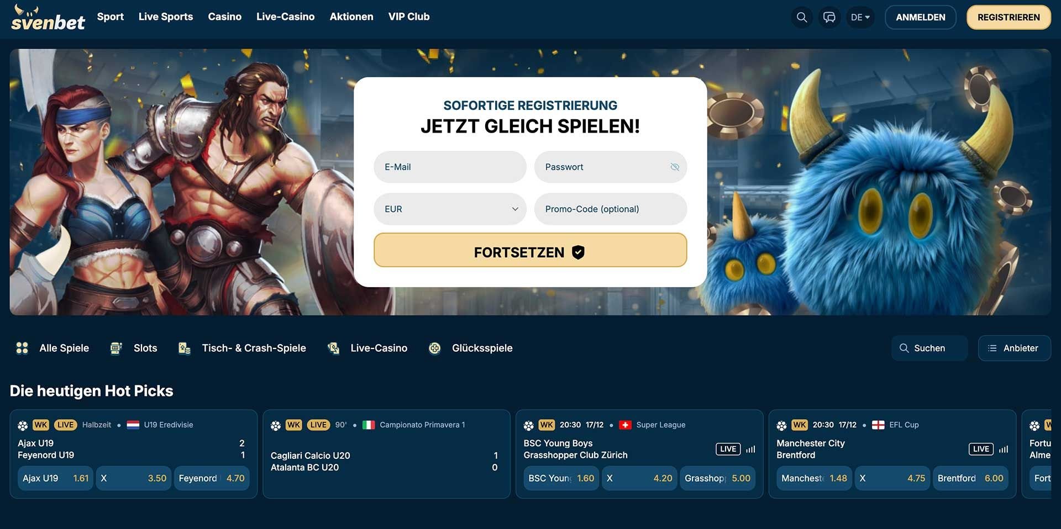The width and height of the screenshot is (1061, 529).
Task: Show all games via Alle Spiele icon
Action: 22,348
